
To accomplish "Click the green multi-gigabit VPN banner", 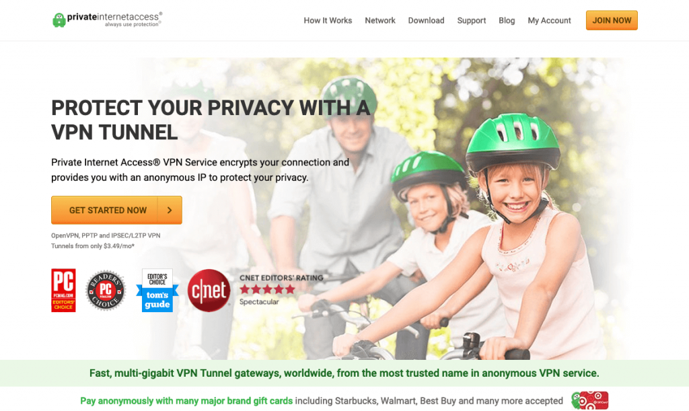I will pos(344,373).
